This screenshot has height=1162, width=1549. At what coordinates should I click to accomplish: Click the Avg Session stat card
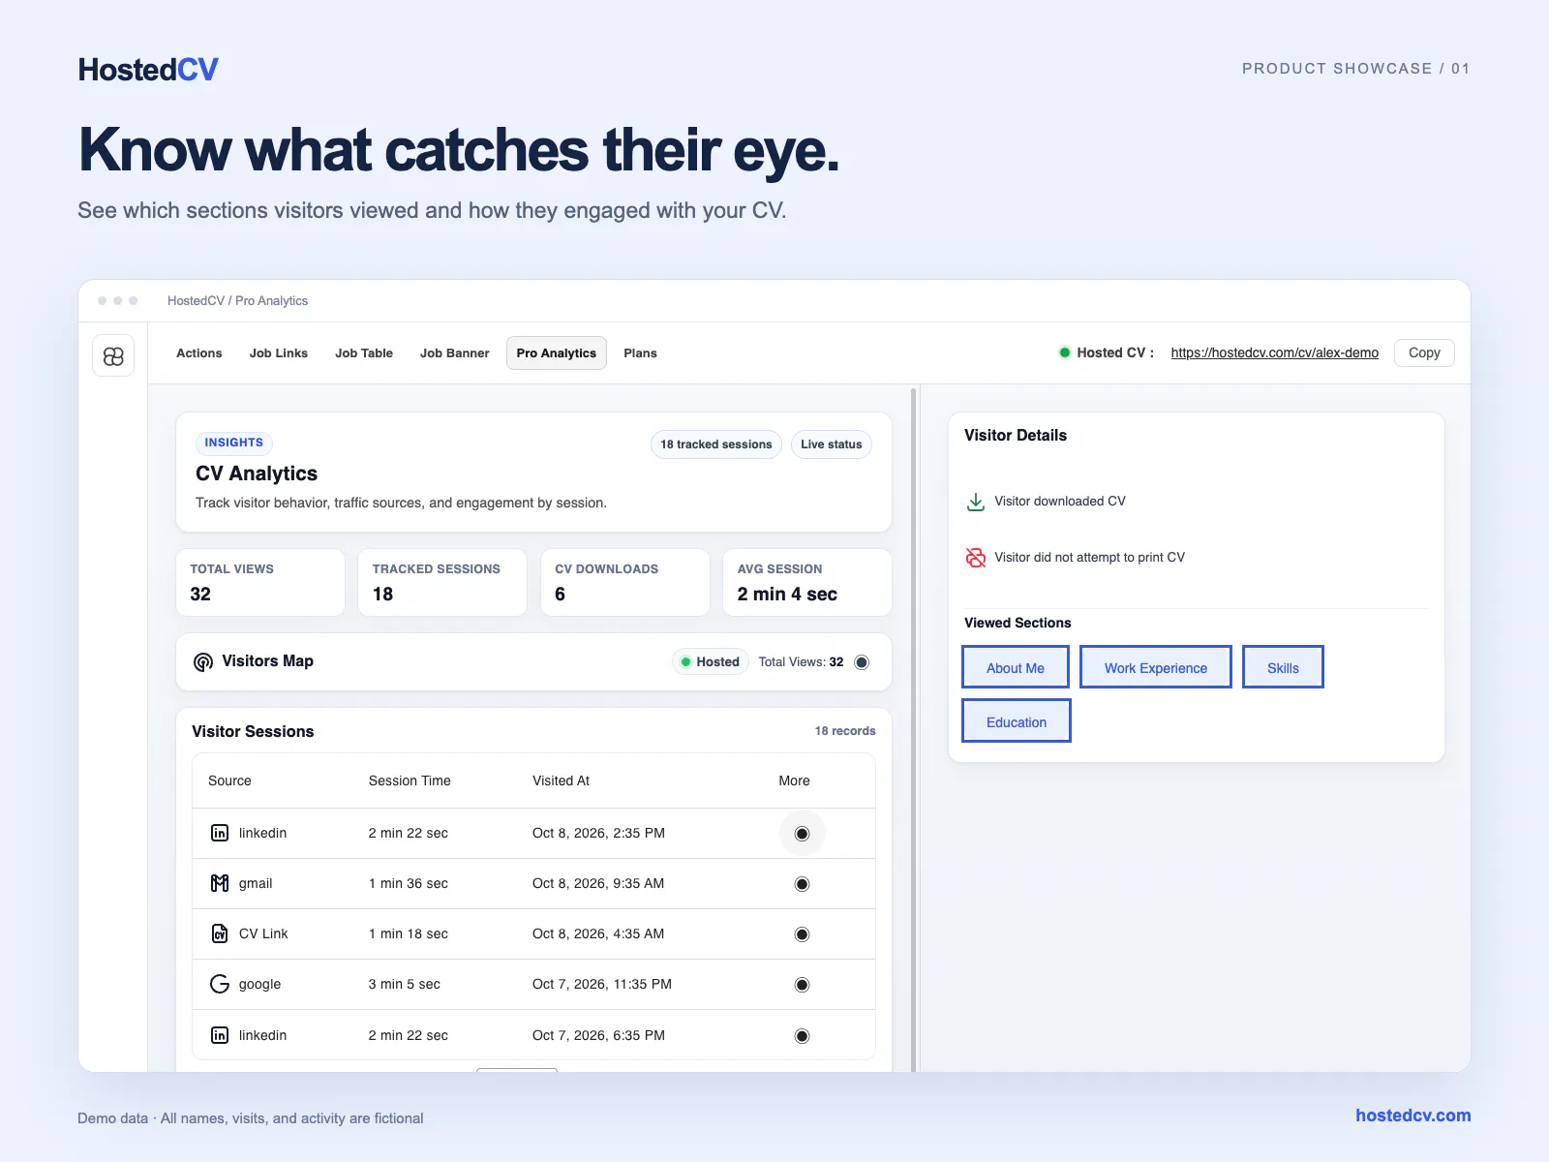807,582
